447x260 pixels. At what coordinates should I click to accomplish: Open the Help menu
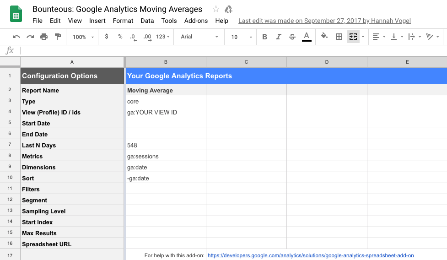221,21
